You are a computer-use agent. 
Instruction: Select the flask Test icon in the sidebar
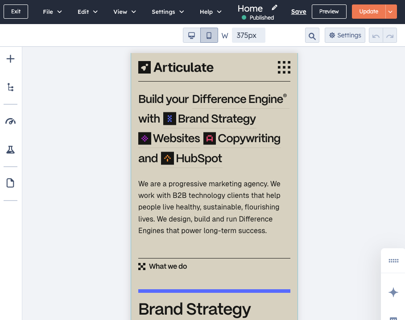[10, 149]
